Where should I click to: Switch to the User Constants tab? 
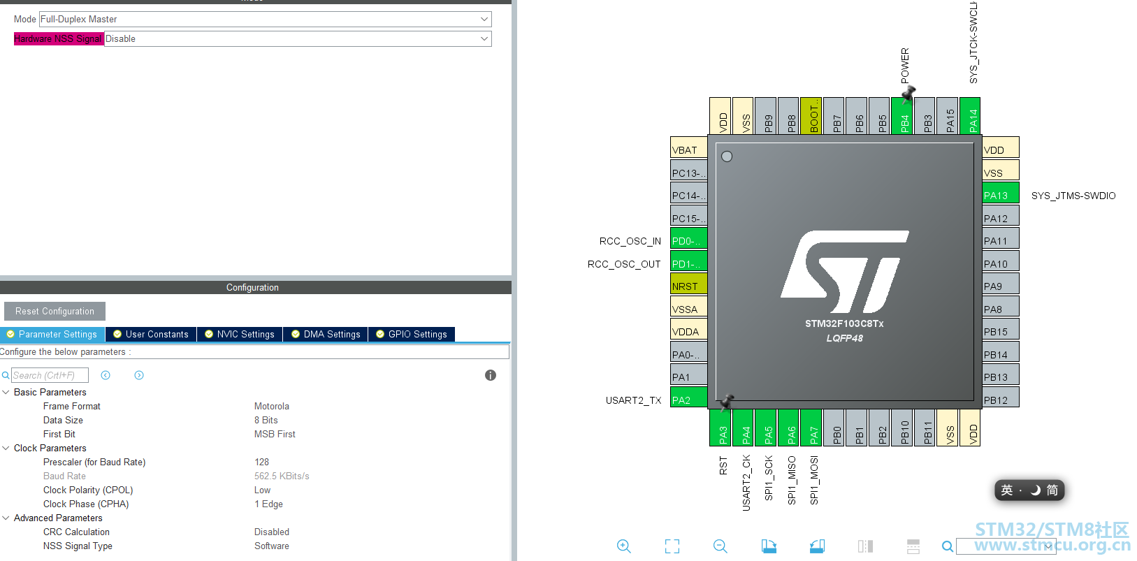pyautogui.click(x=151, y=335)
